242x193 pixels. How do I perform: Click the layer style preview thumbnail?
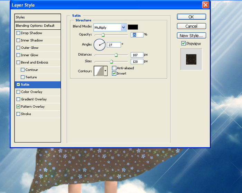coord(191,59)
